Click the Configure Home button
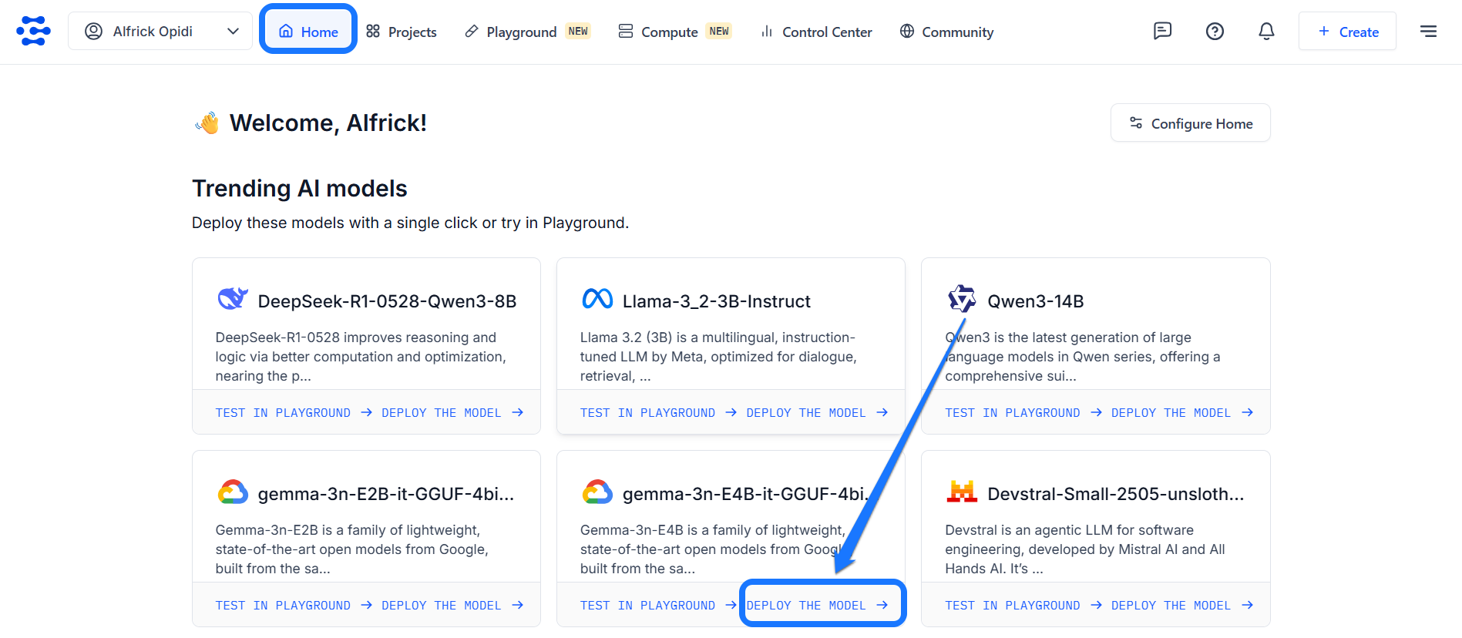Viewport: 1462px width, 638px height. coord(1191,123)
